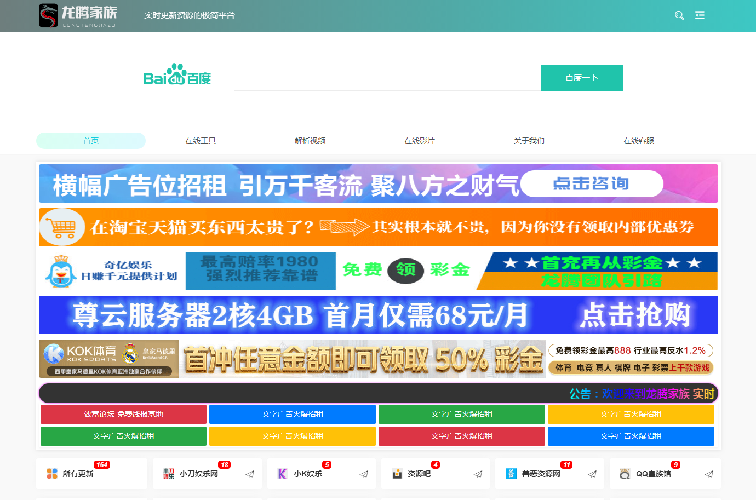Open the 尊云服务器 blue banner ad
The height and width of the screenshot is (500, 756).
click(x=378, y=315)
